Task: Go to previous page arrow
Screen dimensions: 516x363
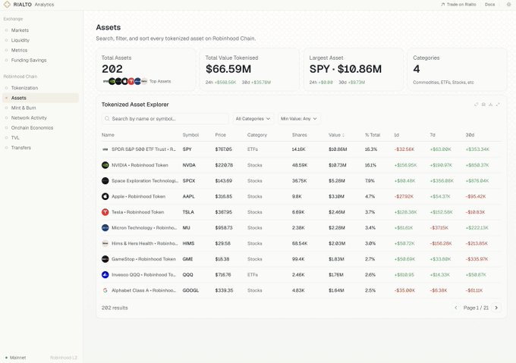Action: click(x=456, y=308)
